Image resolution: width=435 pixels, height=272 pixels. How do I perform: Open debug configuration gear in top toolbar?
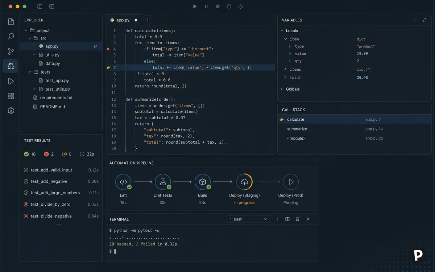pos(241,7)
